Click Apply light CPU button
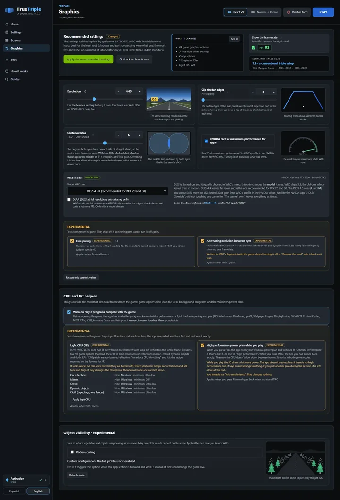Viewport: 340px width, 500px height. (81, 399)
